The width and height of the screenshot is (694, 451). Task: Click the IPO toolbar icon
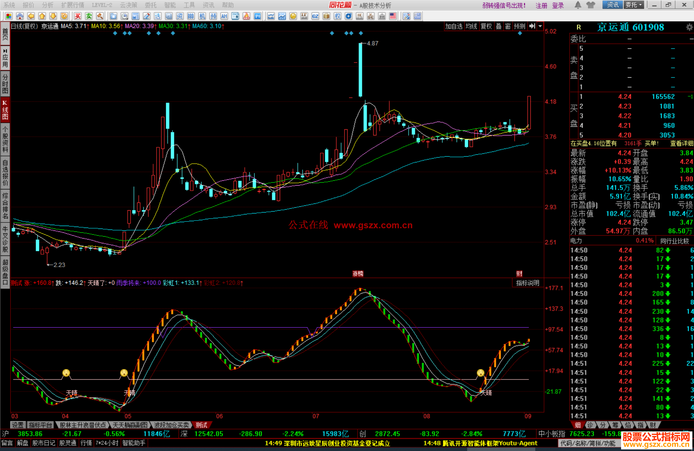(257, 16)
